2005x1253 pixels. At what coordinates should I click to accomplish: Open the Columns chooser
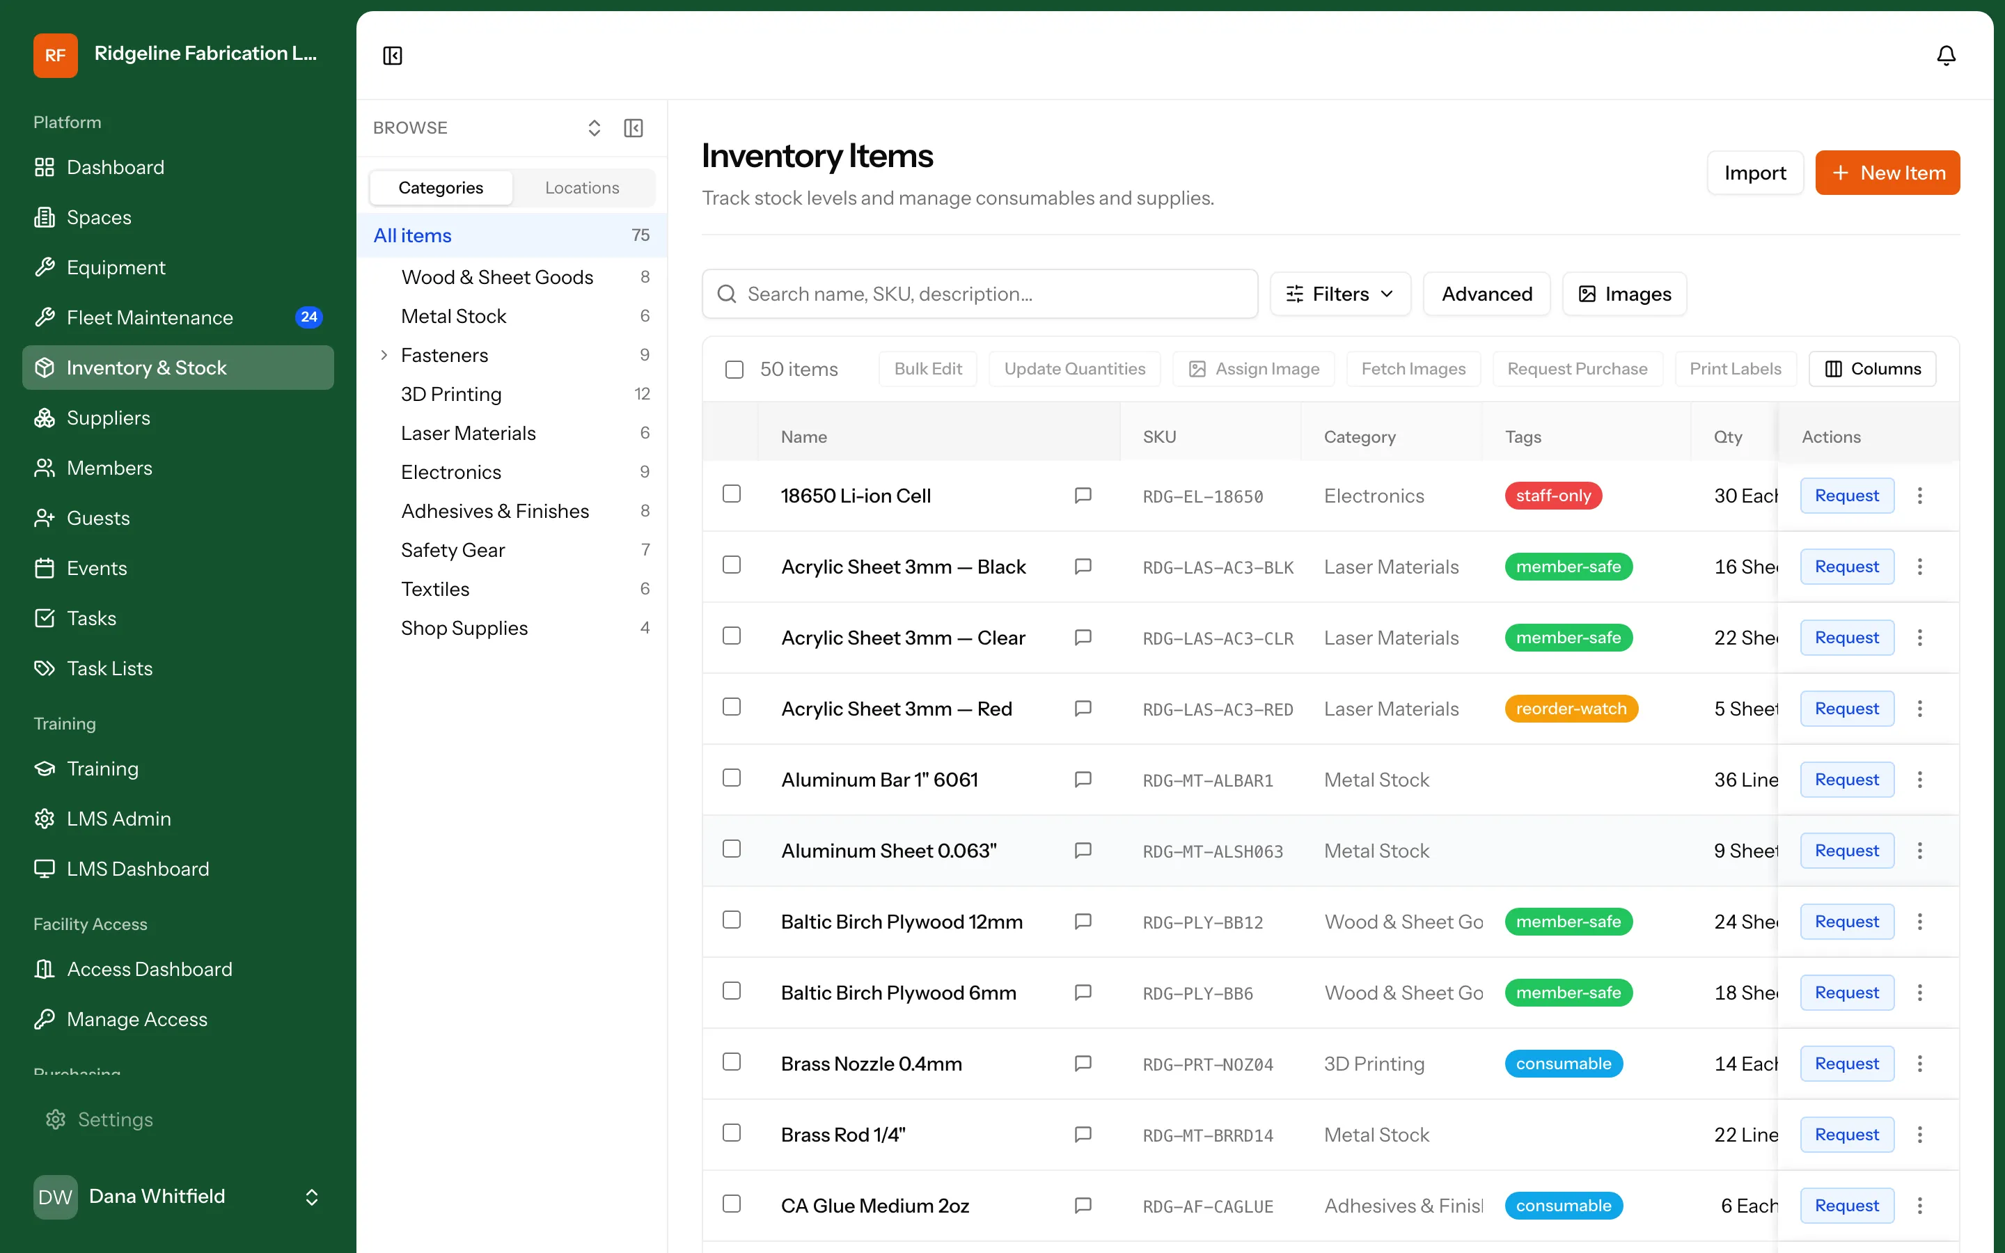click(1873, 369)
